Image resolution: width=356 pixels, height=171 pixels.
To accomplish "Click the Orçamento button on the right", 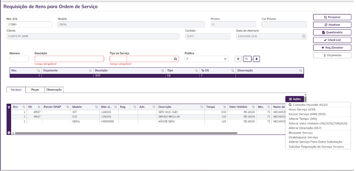I will [332, 55].
